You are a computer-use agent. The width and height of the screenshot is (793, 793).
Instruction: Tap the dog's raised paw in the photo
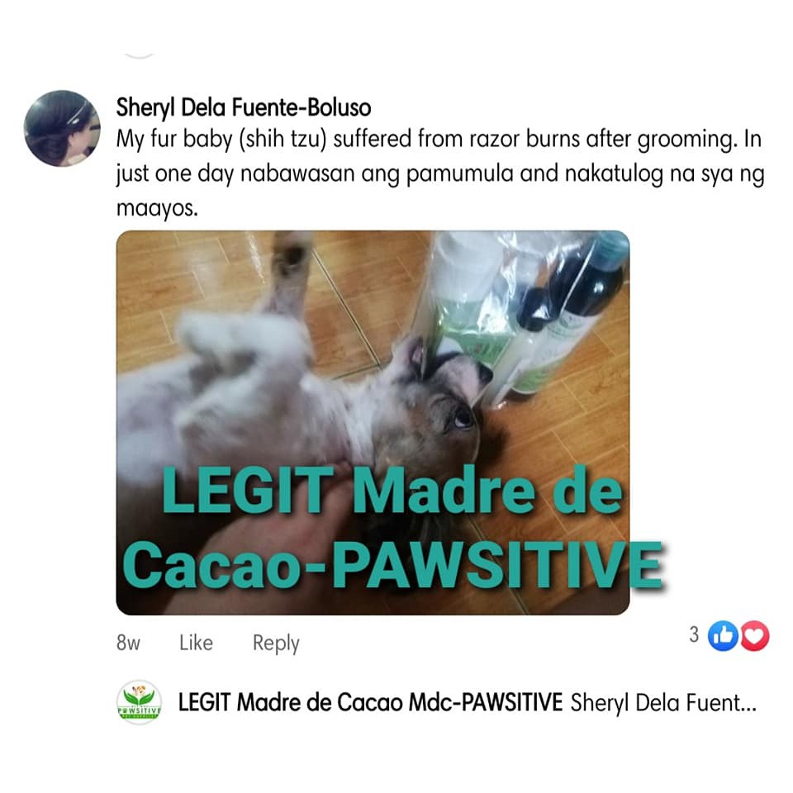click(x=289, y=263)
